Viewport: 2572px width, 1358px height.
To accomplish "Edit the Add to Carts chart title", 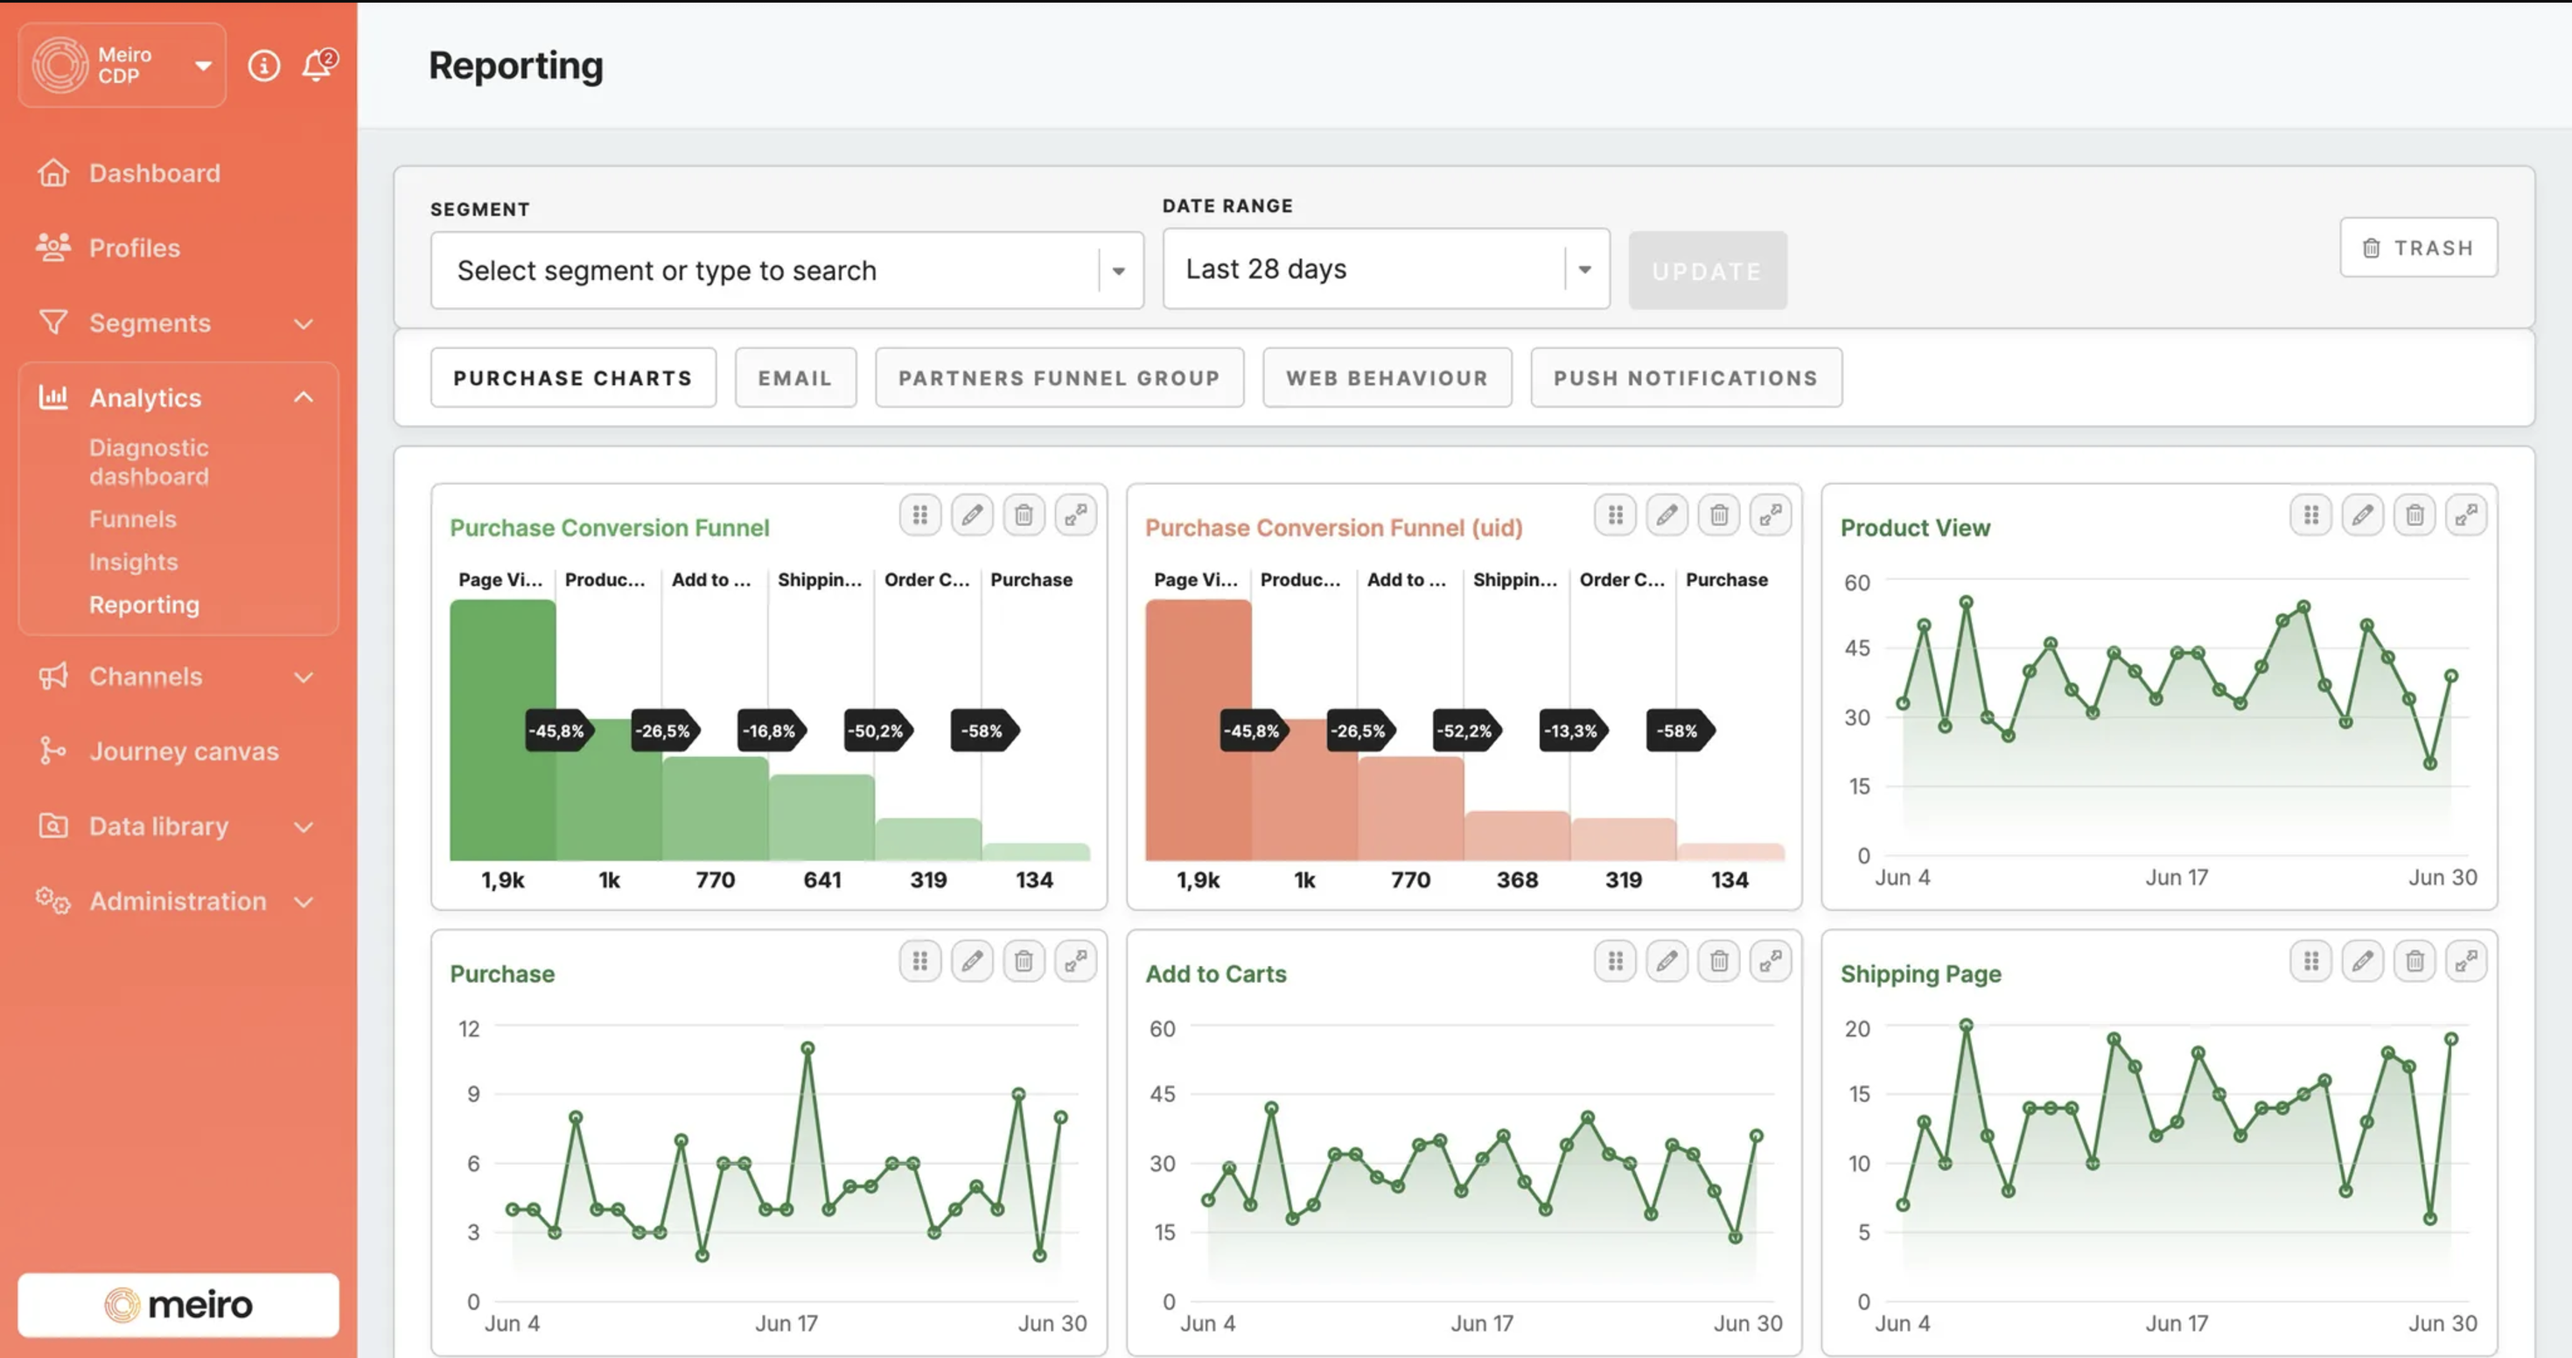I will tap(1667, 960).
